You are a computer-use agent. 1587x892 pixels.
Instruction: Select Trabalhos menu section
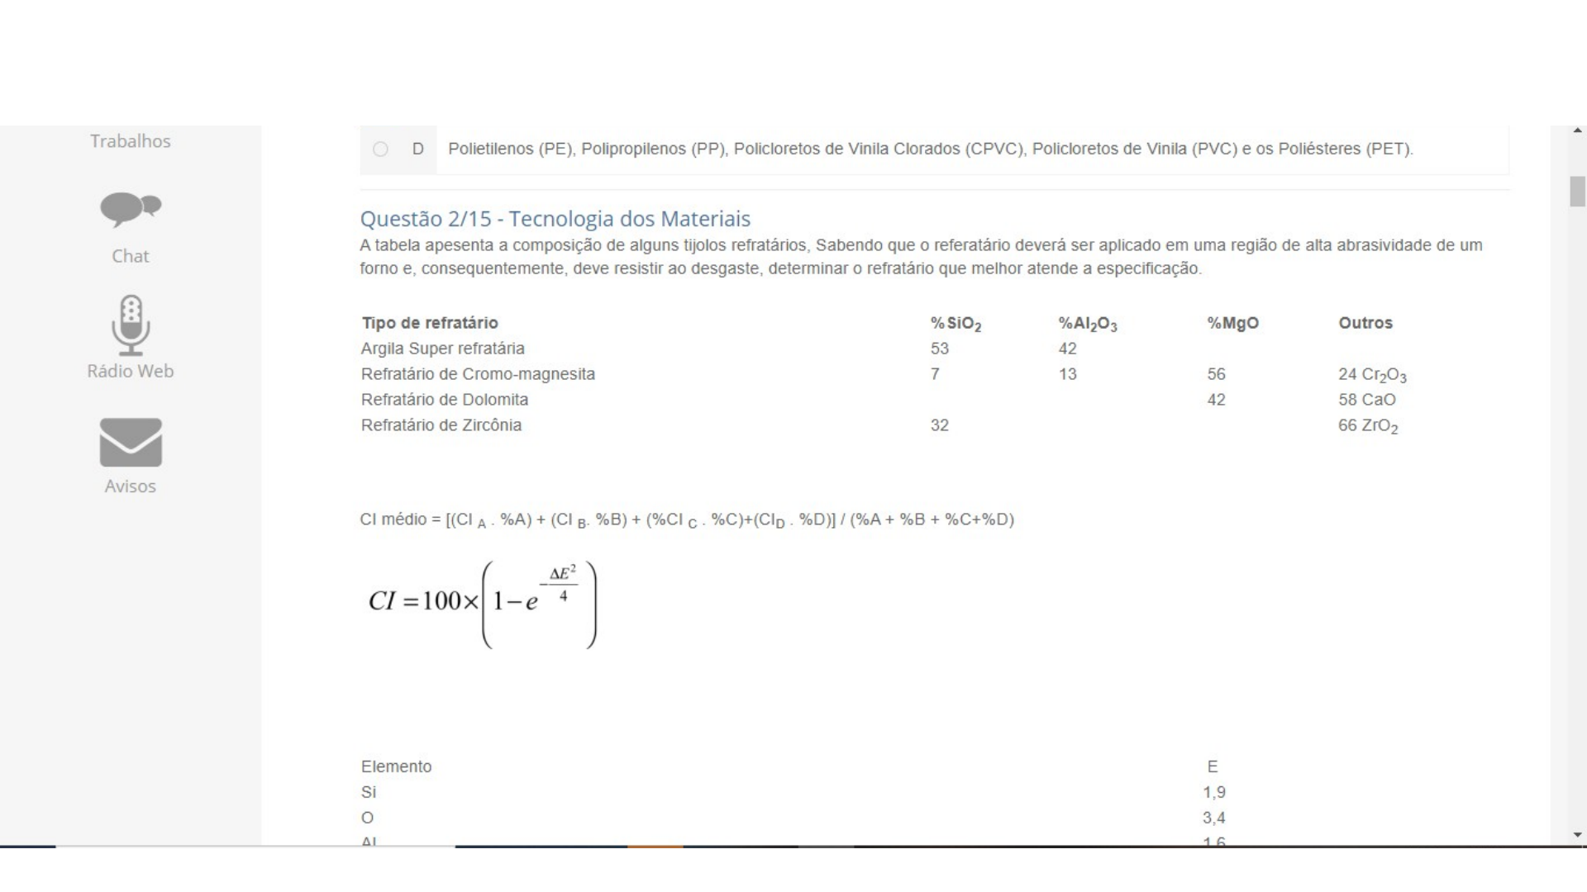point(130,140)
